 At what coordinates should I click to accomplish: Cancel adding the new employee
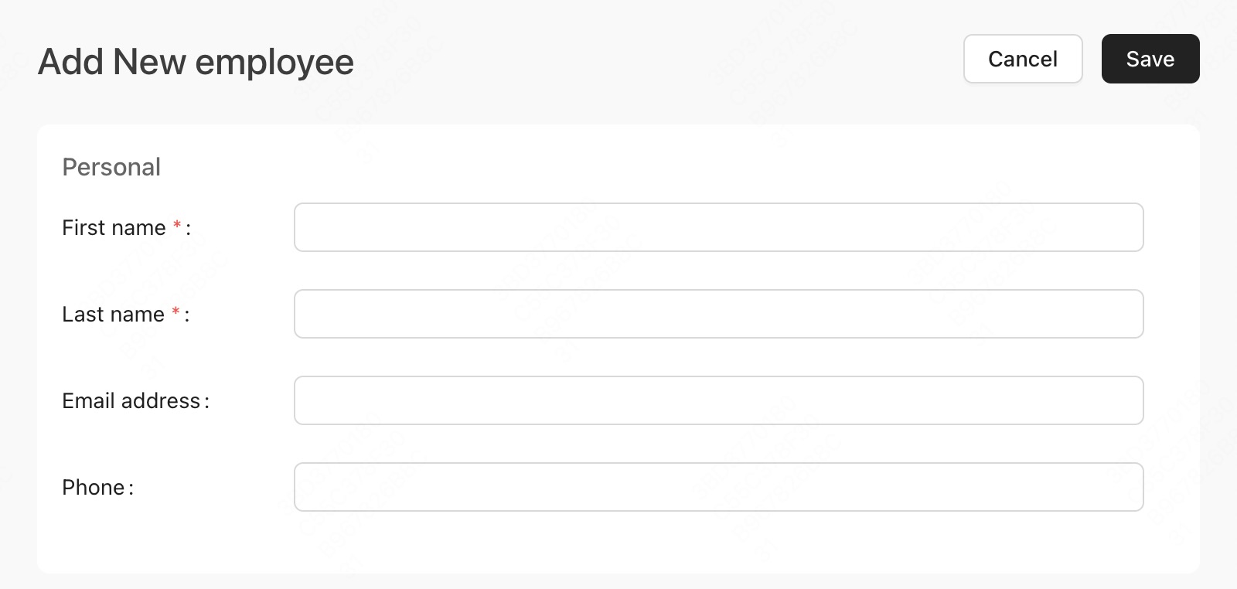pyautogui.click(x=1023, y=59)
